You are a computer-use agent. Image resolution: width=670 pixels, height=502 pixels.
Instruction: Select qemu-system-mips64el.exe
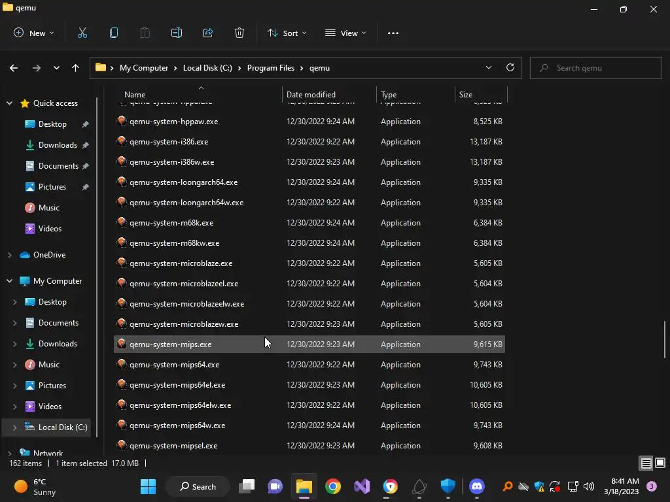(309, 384)
